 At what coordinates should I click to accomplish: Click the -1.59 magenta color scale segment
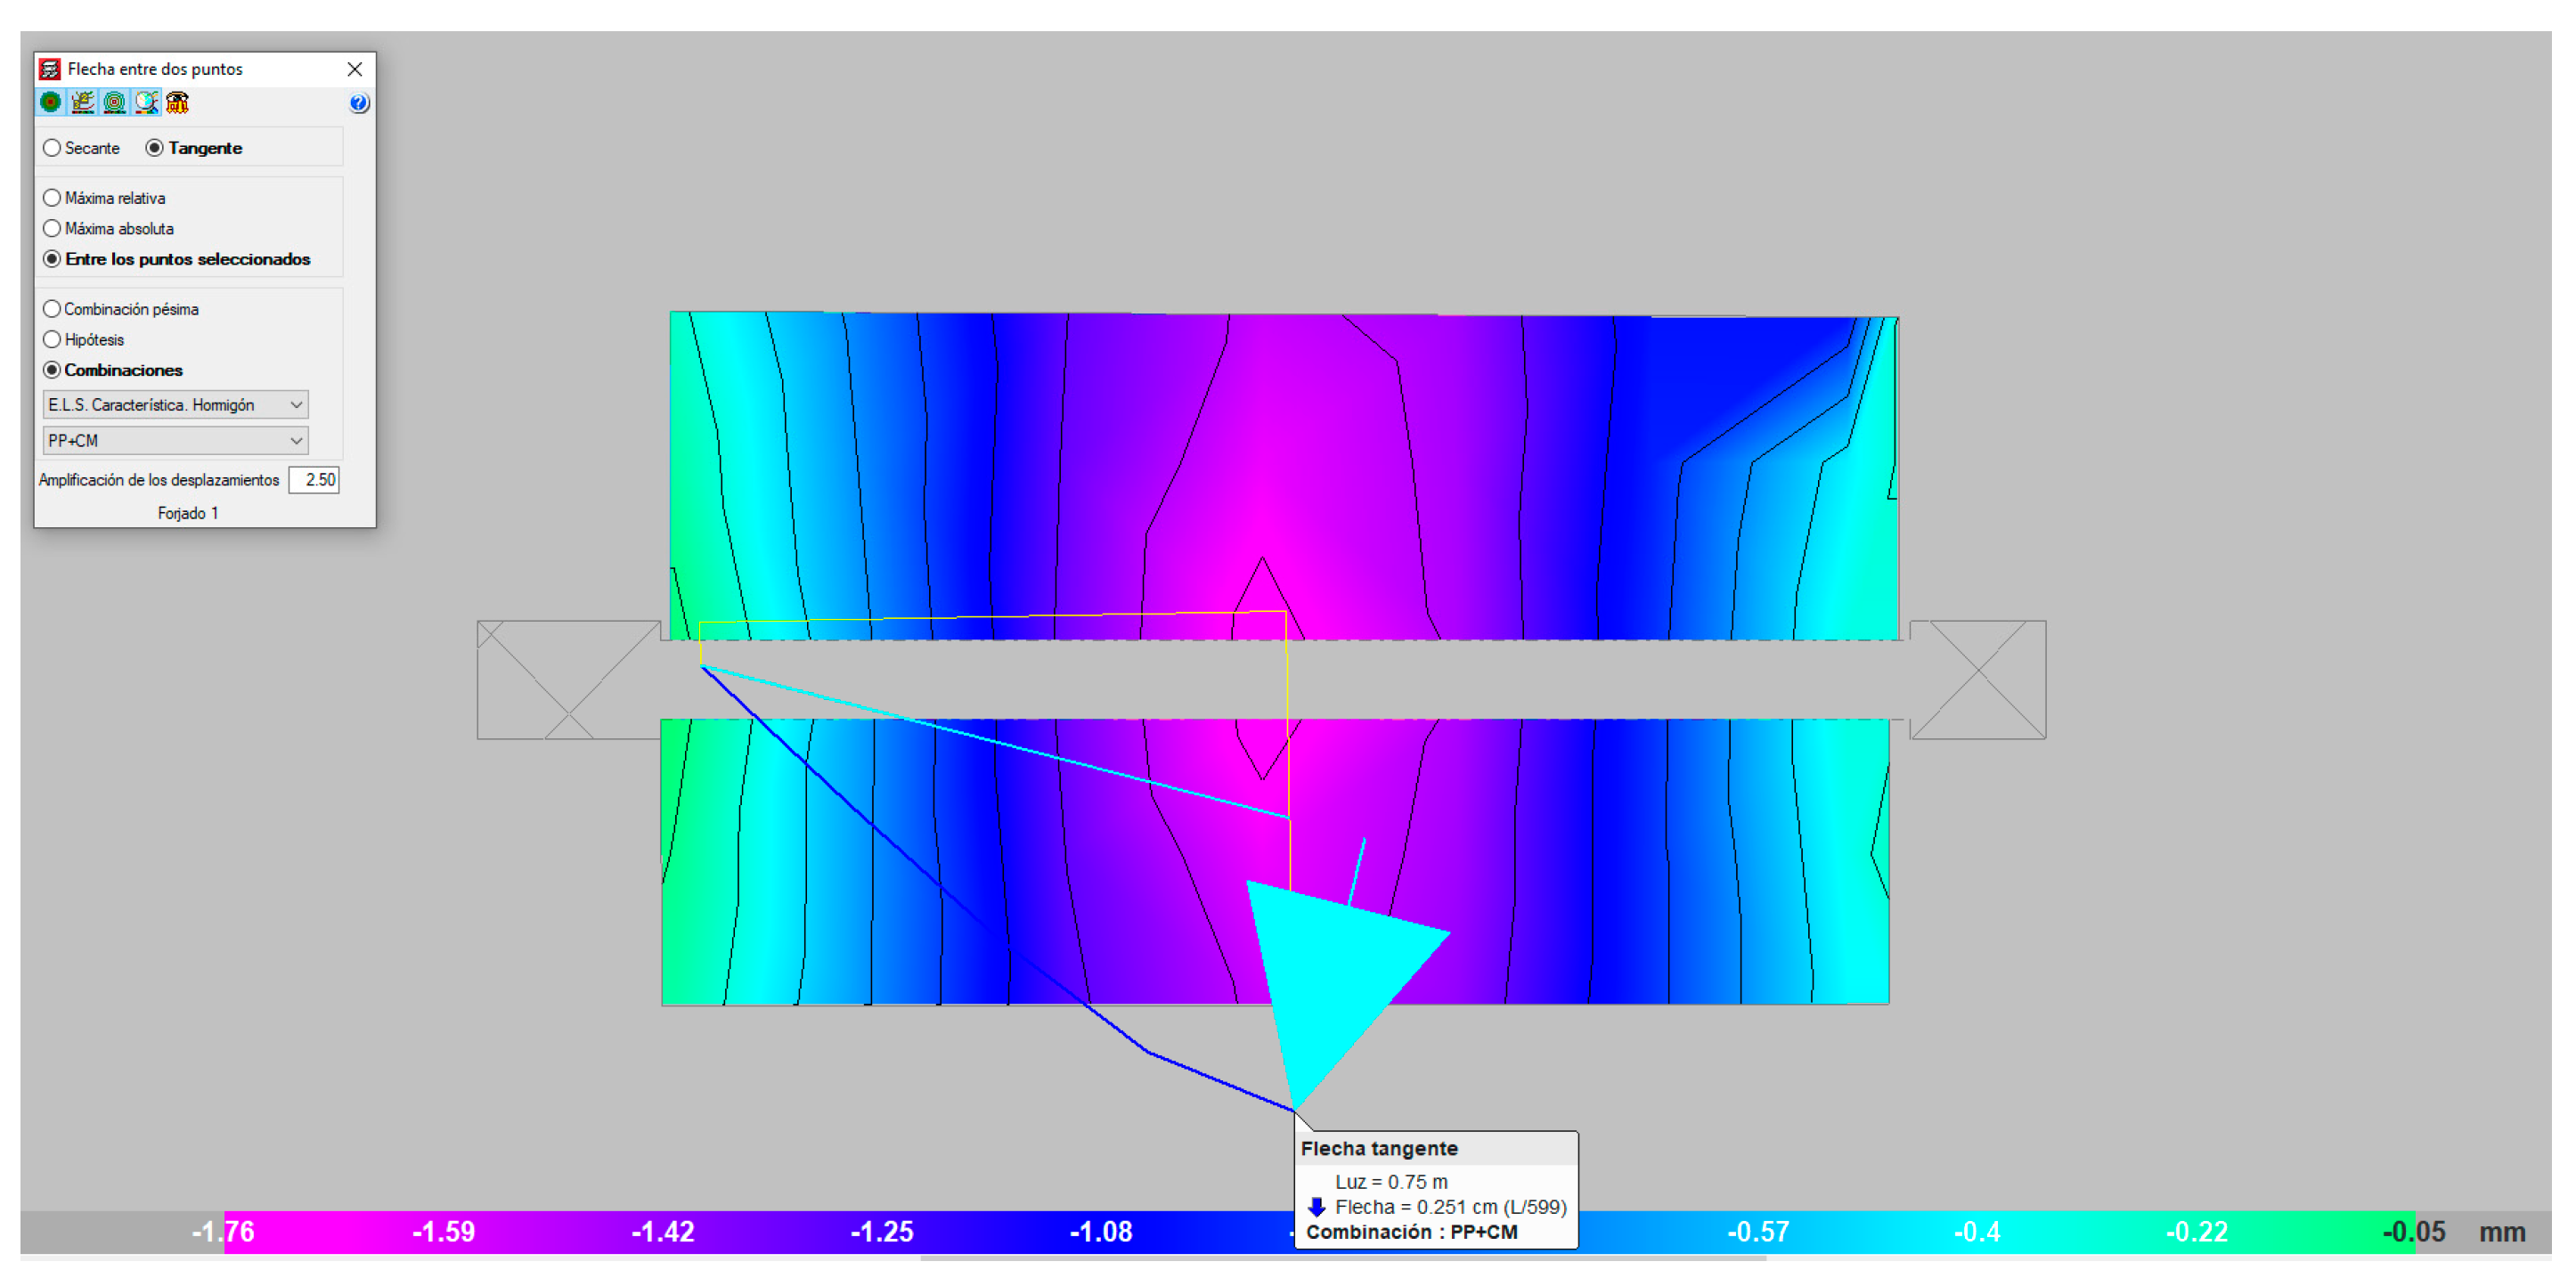[x=444, y=1232]
